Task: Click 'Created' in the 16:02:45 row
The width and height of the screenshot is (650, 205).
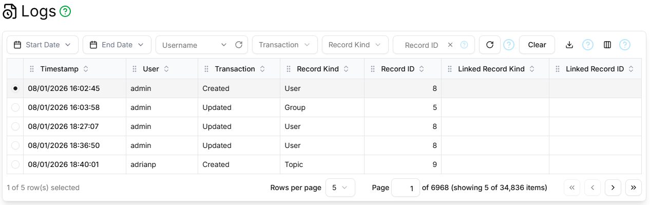Action: tap(216, 88)
